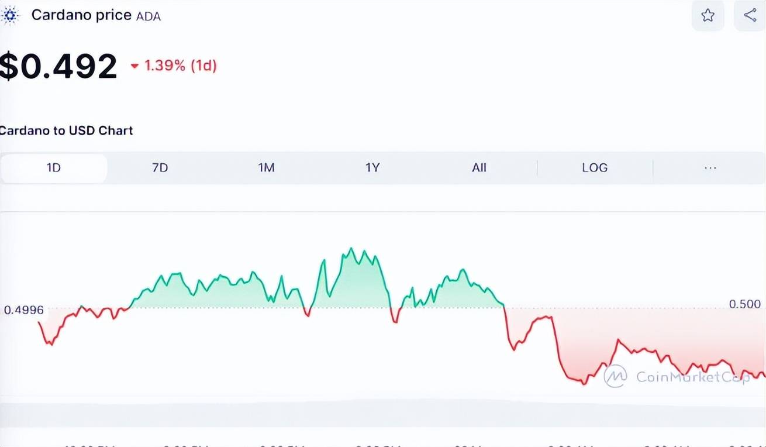Image resolution: width=766 pixels, height=447 pixels.
Task: Click the 1.39% (1d) change text
Action: [x=180, y=66]
